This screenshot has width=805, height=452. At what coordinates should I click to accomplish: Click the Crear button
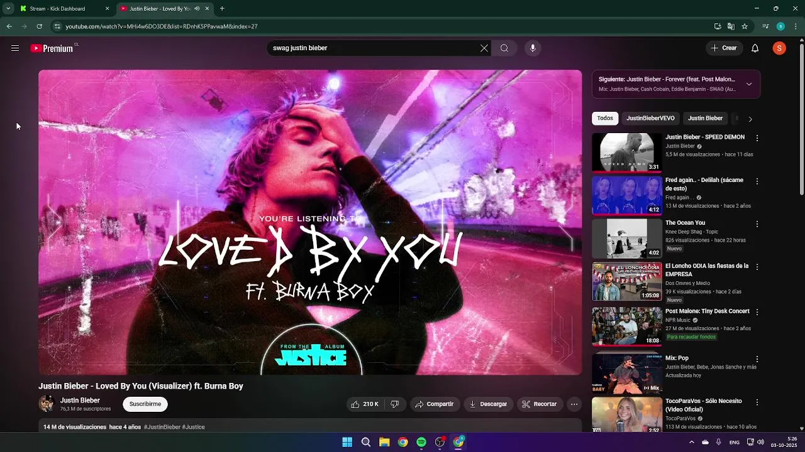click(724, 48)
